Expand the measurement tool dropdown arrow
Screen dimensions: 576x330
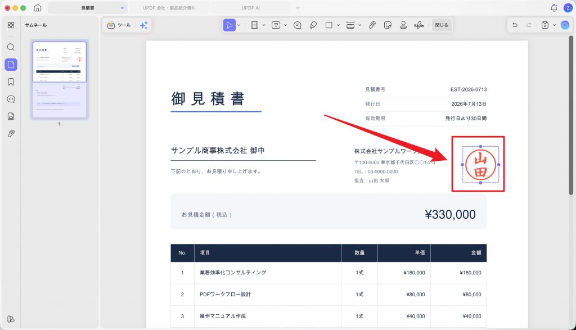click(359, 25)
